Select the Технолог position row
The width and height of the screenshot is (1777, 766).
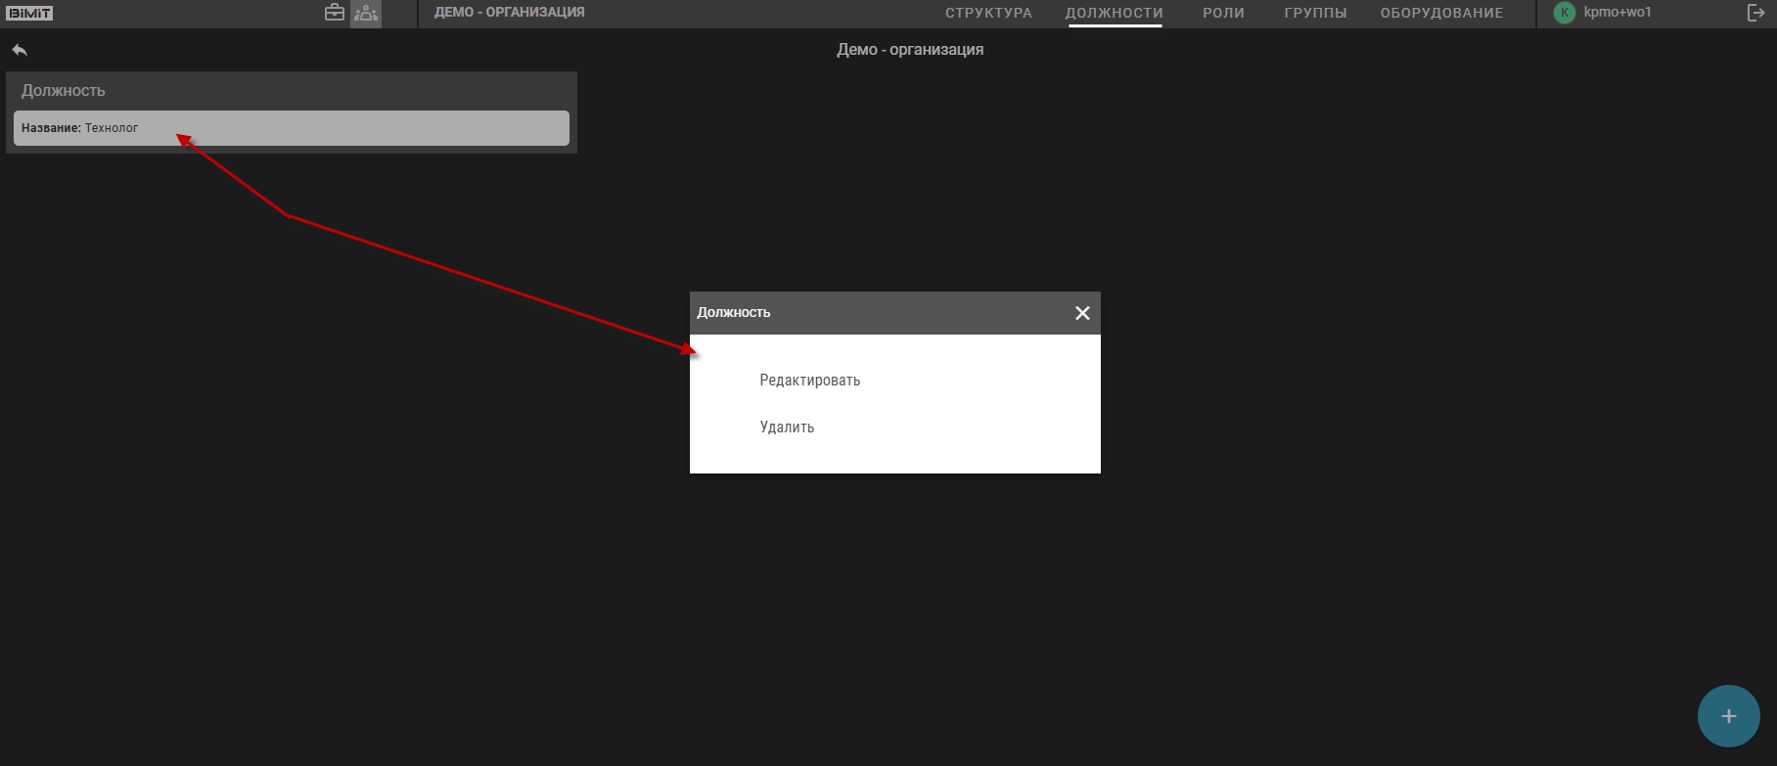(x=292, y=128)
